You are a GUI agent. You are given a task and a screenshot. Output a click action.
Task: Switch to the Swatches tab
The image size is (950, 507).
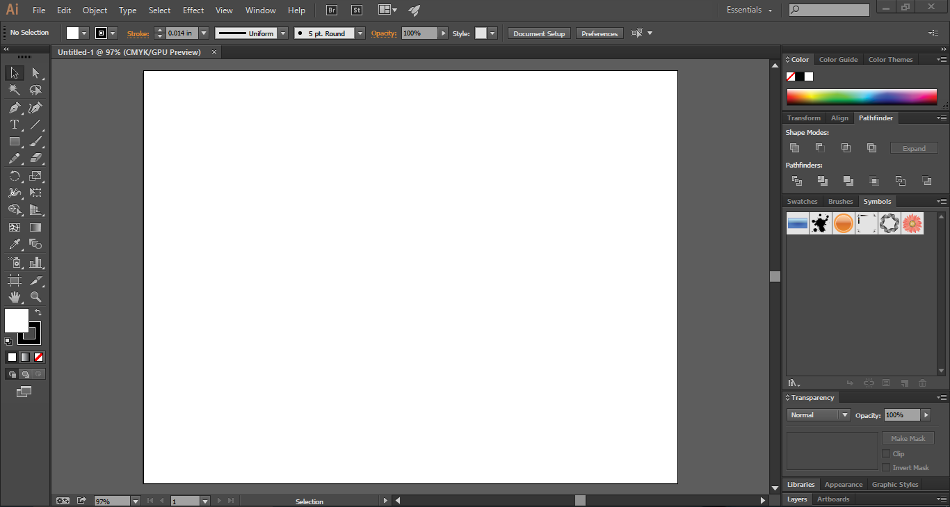click(x=802, y=202)
